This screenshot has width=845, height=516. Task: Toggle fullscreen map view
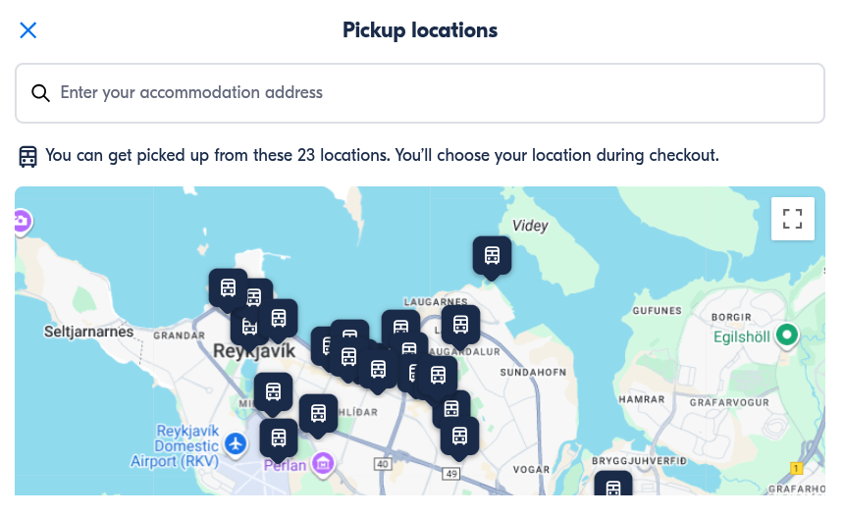click(793, 219)
